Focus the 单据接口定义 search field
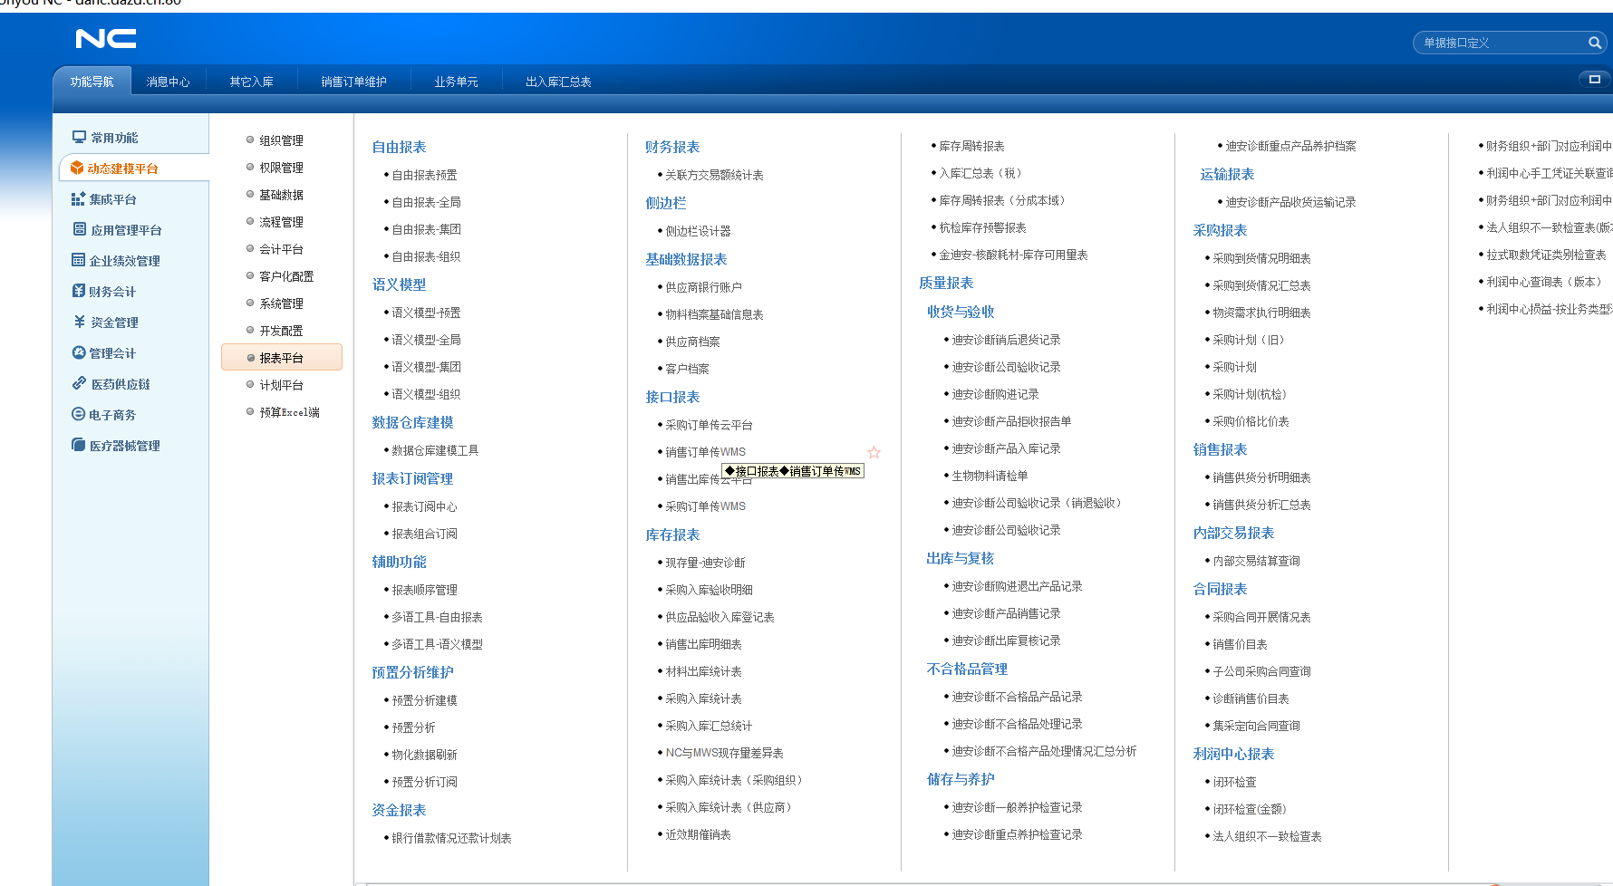 [x=1502, y=43]
